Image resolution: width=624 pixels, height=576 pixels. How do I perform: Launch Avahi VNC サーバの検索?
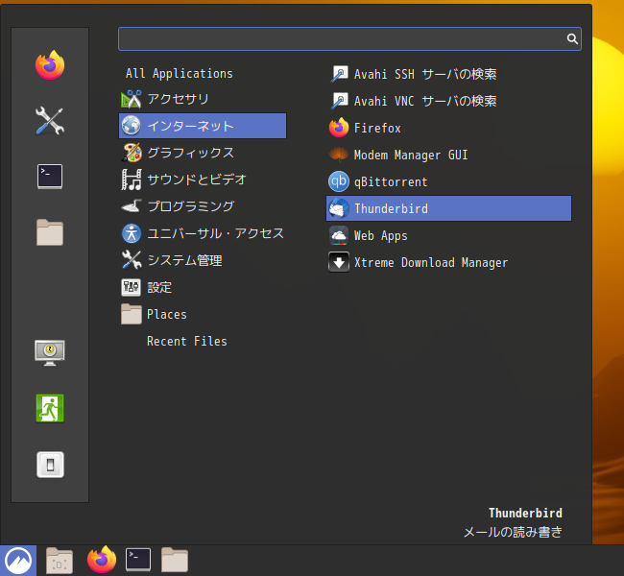coord(448,101)
